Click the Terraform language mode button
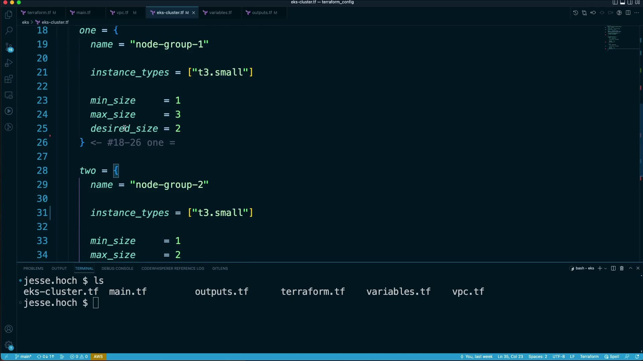Screen dimensions: 643x361 [x=589, y=357]
